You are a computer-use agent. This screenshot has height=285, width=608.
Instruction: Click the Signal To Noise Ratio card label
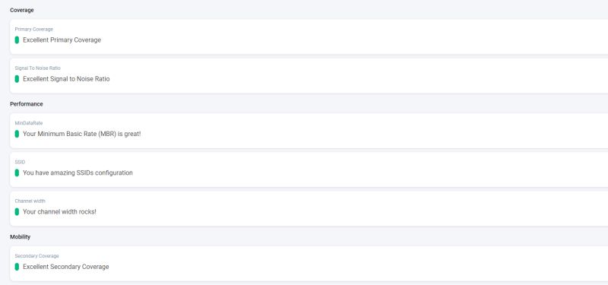click(37, 68)
